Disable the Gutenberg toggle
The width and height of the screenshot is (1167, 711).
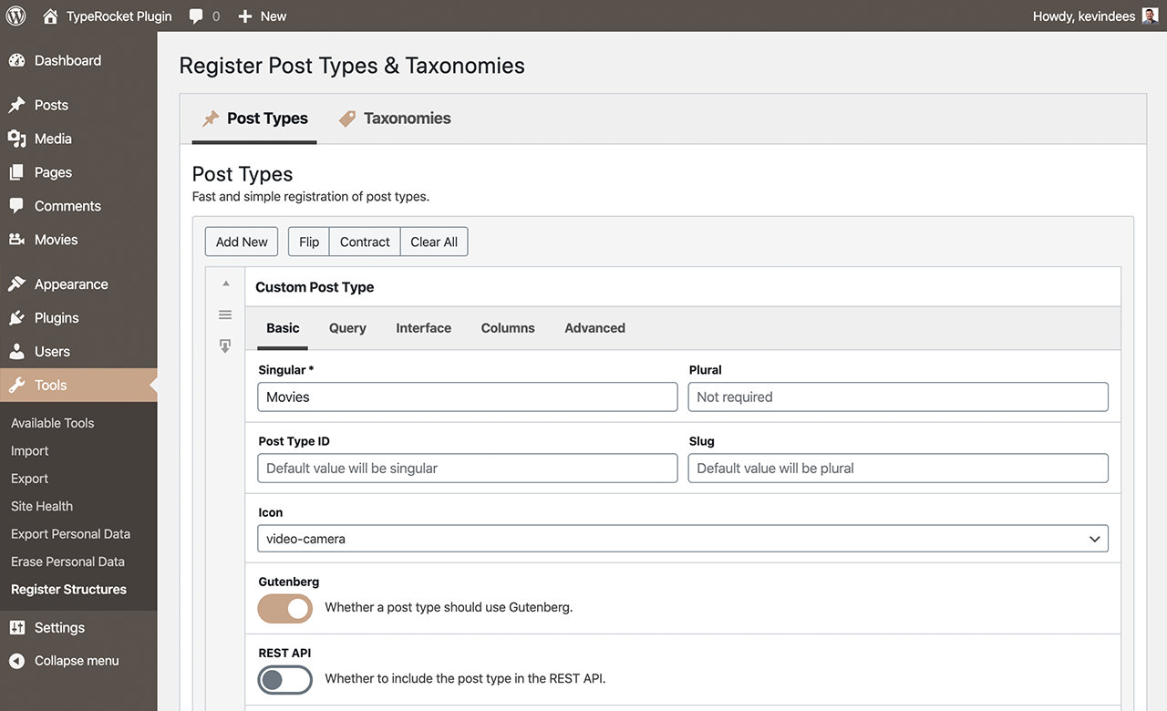pyautogui.click(x=284, y=608)
